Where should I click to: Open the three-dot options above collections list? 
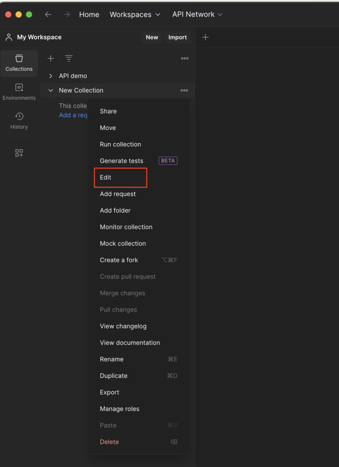(x=185, y=58)
